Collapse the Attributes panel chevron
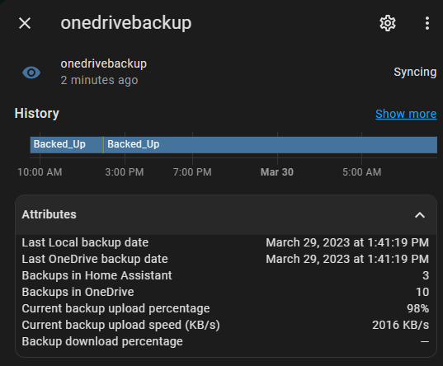Screen dimensions: 443x366 point(420,215)
